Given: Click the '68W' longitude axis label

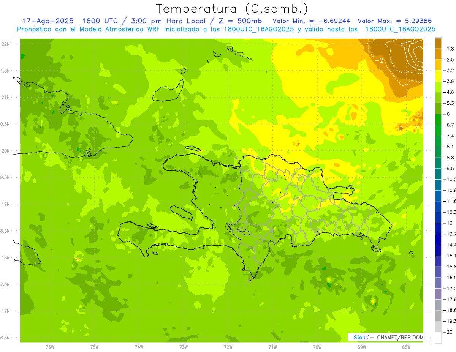Looking at the screenshot, I should 406,347.
